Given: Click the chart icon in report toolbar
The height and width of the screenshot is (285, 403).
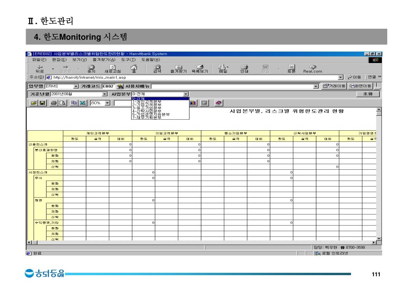Looking at the screenshot, I should [x=193, y=103].
